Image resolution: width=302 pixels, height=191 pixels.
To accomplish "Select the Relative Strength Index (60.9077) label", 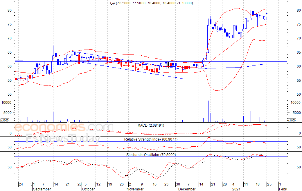I will tap(151, 139).
